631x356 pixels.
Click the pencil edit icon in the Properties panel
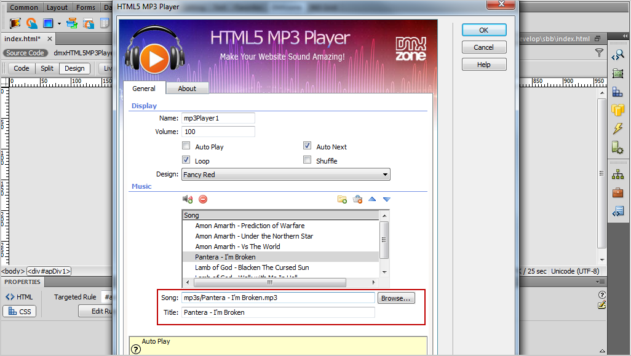[602, 305]
